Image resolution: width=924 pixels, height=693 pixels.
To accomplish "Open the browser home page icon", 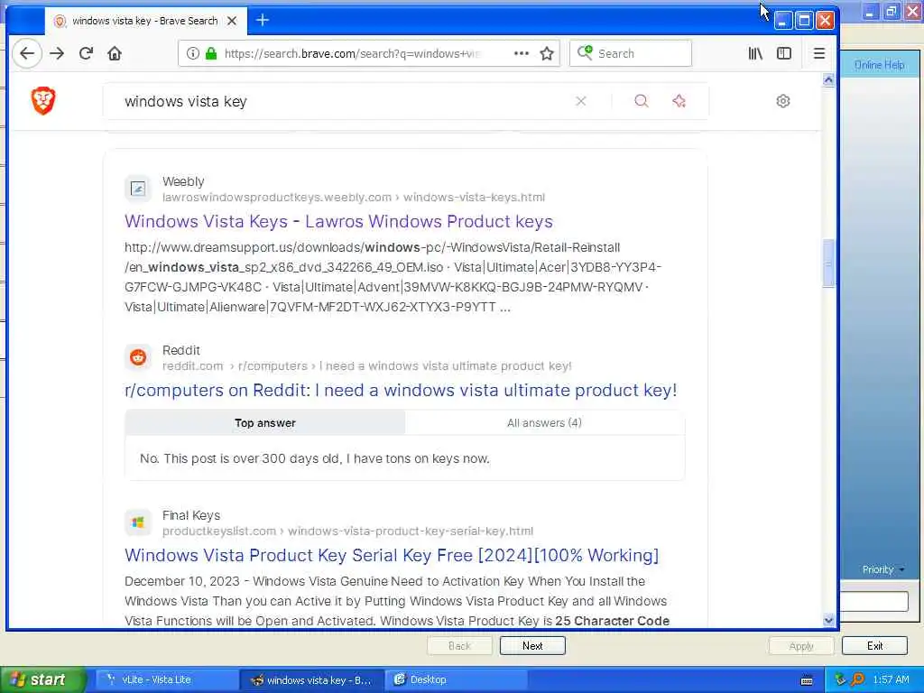I will pyautogui.click(x=115, y=53).
